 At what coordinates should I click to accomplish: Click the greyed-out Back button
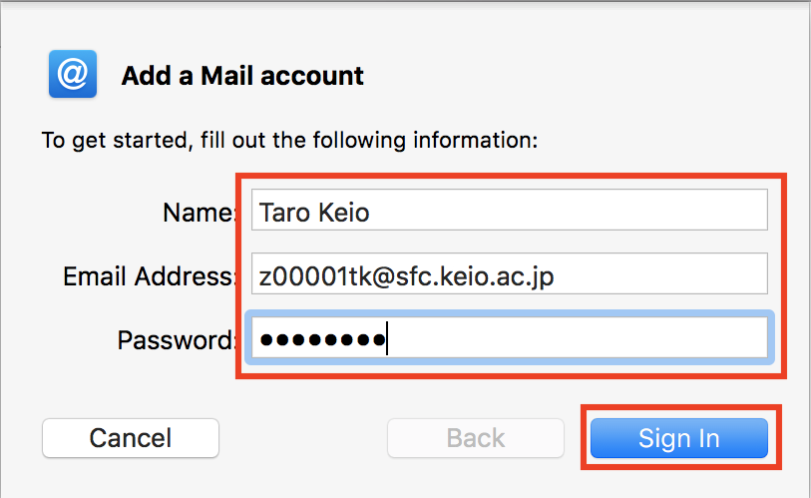tap(475, 437)
